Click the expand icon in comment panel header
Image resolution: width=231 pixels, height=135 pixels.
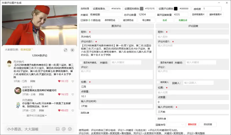[66, 50]
